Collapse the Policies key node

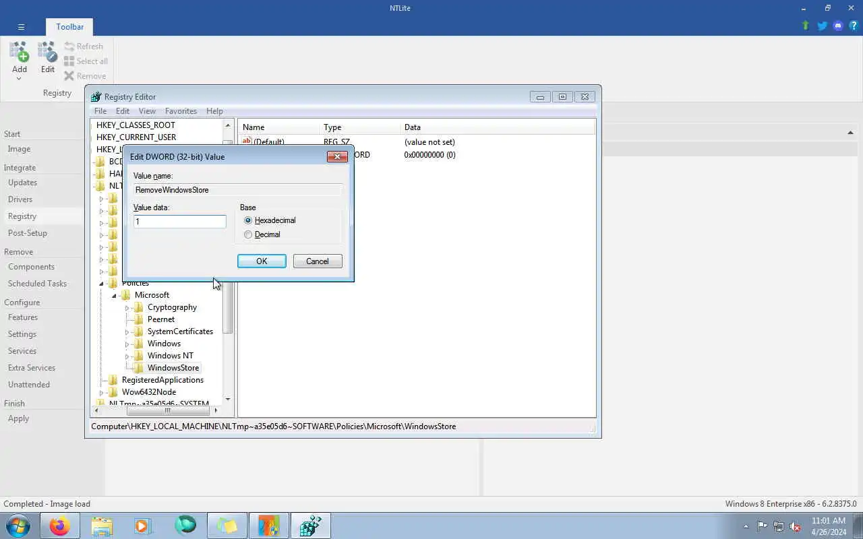point(102,284)
